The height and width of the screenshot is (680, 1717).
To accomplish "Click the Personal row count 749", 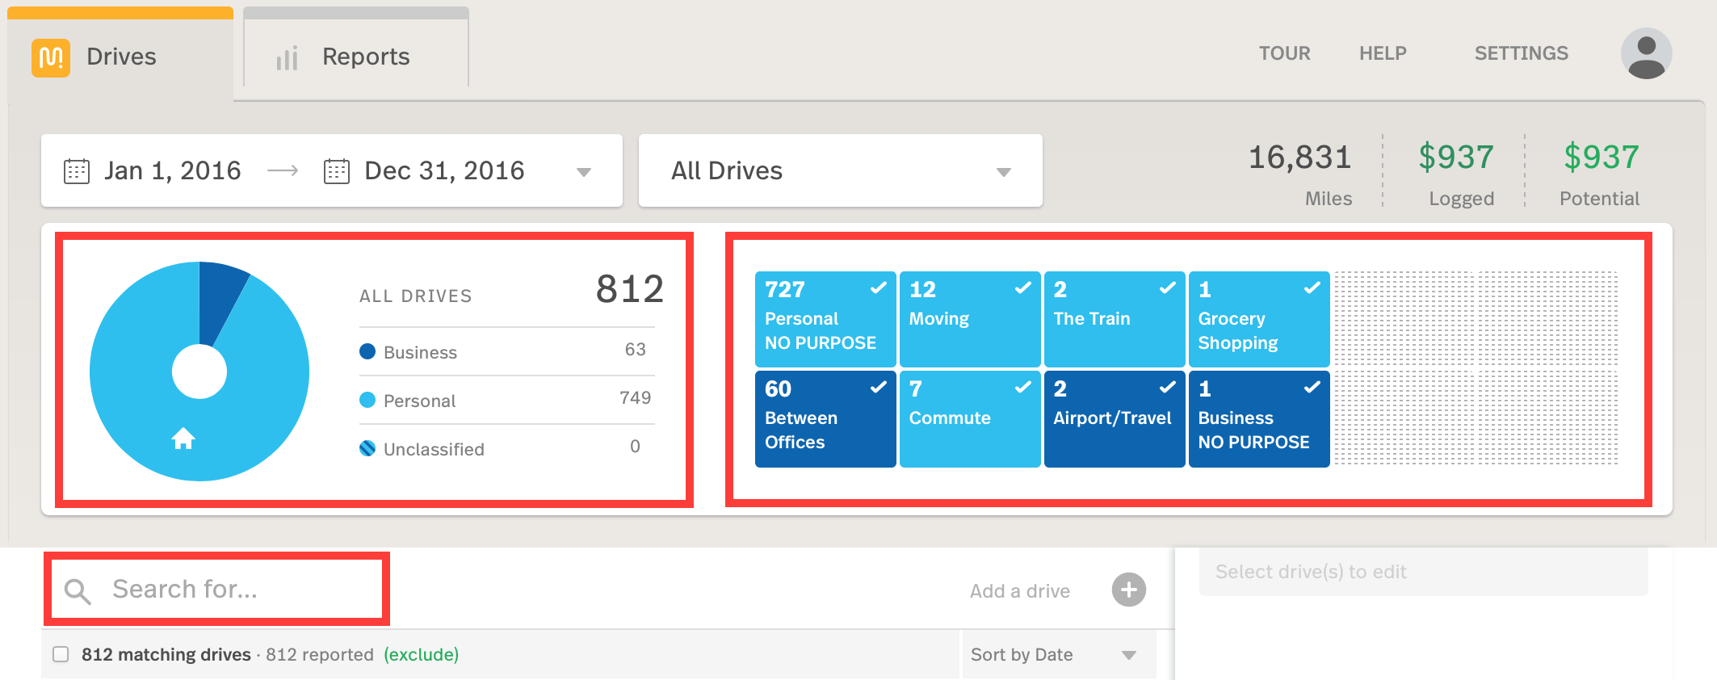I will pyautogui.click(x=635, y=398).
